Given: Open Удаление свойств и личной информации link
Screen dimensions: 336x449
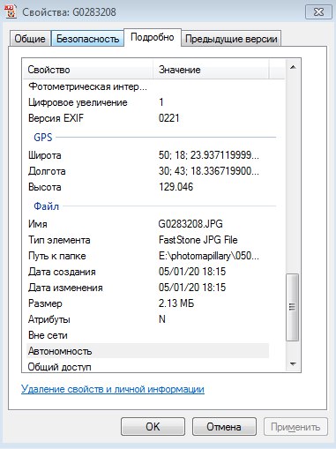Looking at the screenshot, I should tap(113, 389).
